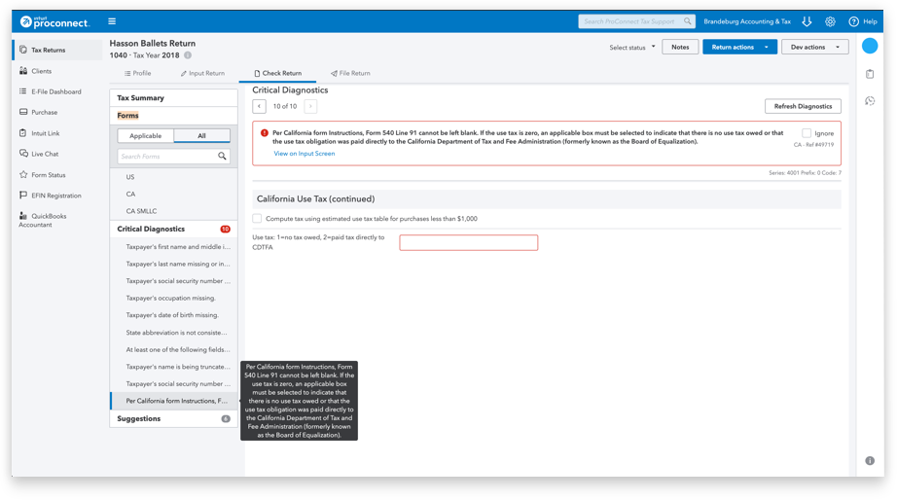Click the Form Status star icon
897x500 pixels.
[23, 174]
